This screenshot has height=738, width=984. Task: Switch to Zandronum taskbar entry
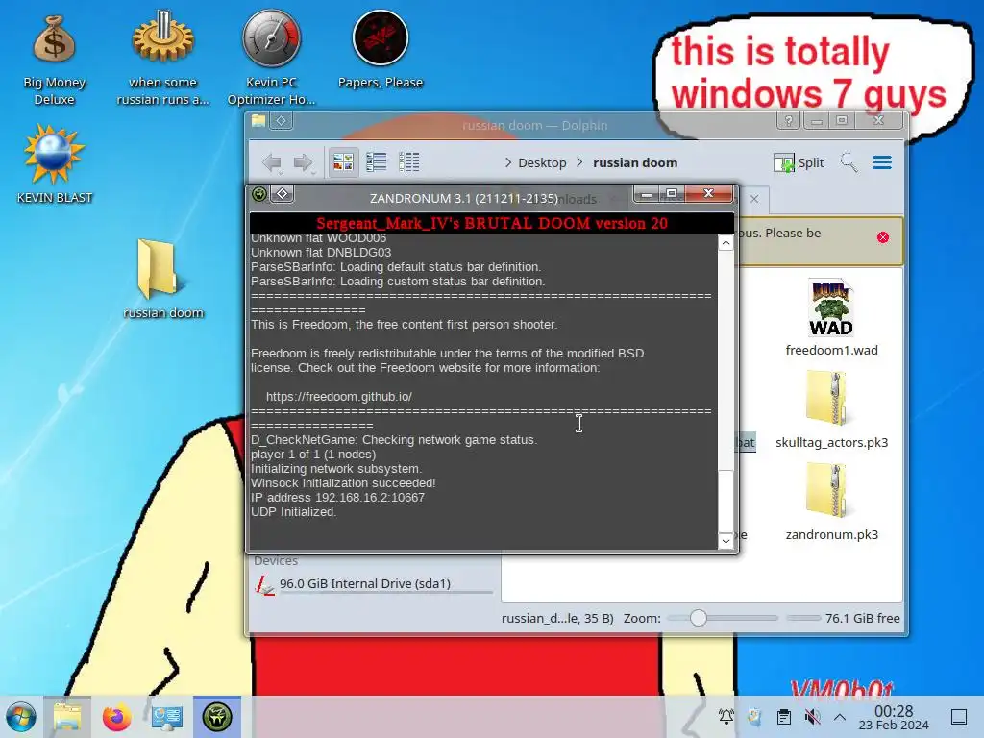tap(217, 717)
